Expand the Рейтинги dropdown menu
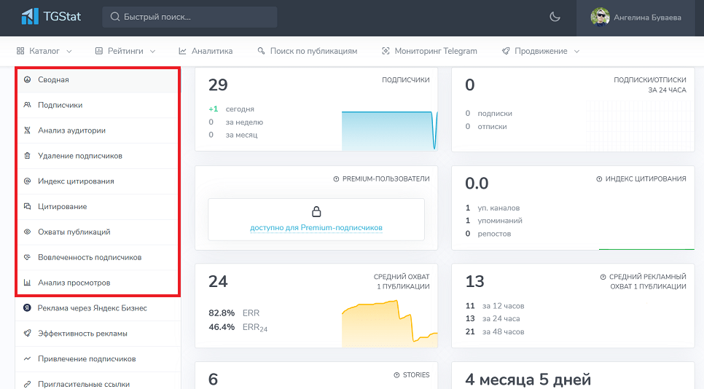Image resolution: width=704 pixels, height=389 pixels. tap(125, 51)
